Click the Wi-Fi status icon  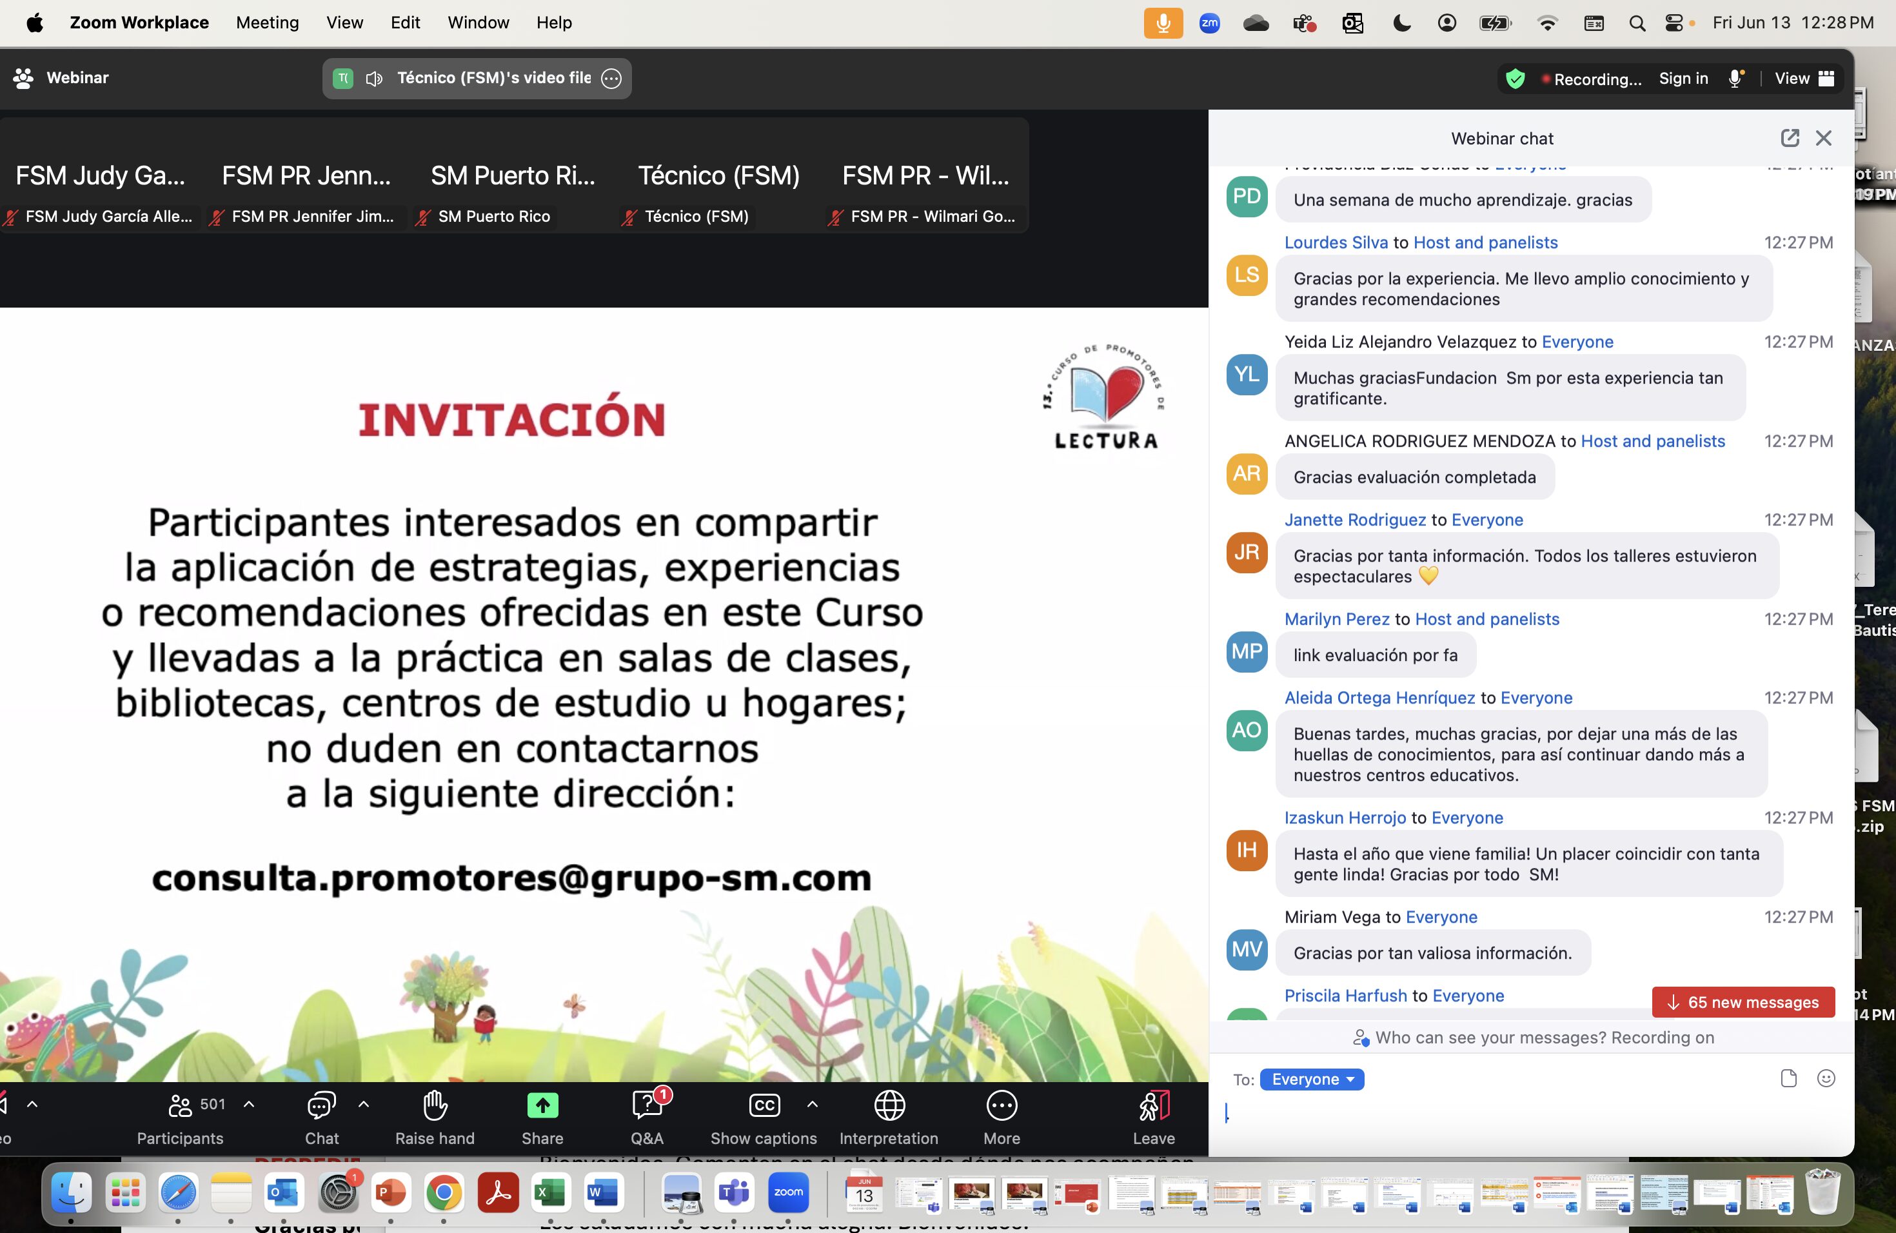1547,23
